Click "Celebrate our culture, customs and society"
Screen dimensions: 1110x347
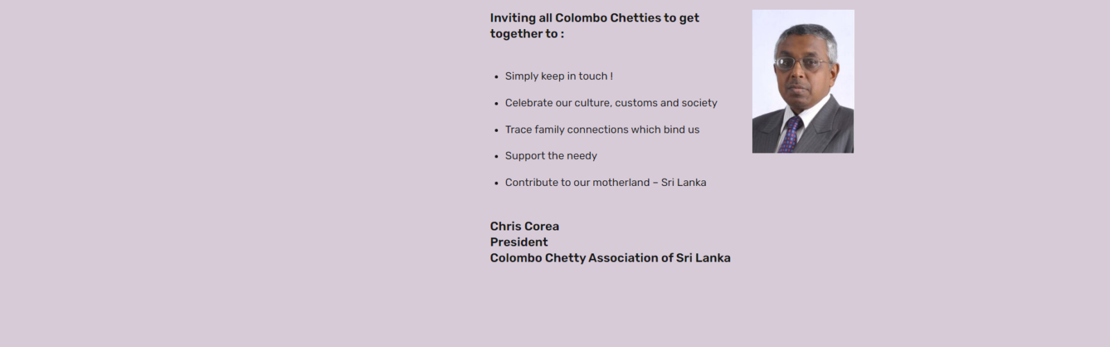[610, 103]
